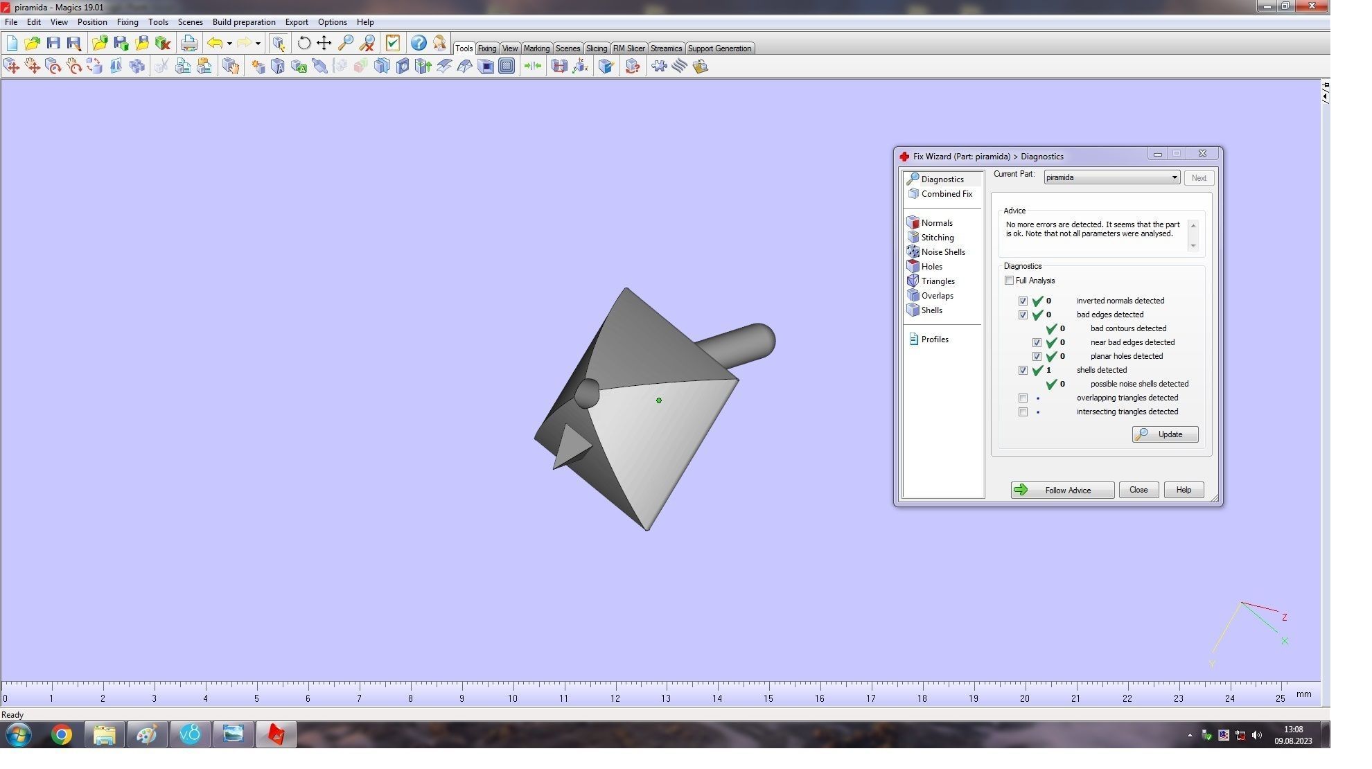Enable the Full Analysis checkbox
This screenshot has width=1372, height=769.
[1009, 281]
